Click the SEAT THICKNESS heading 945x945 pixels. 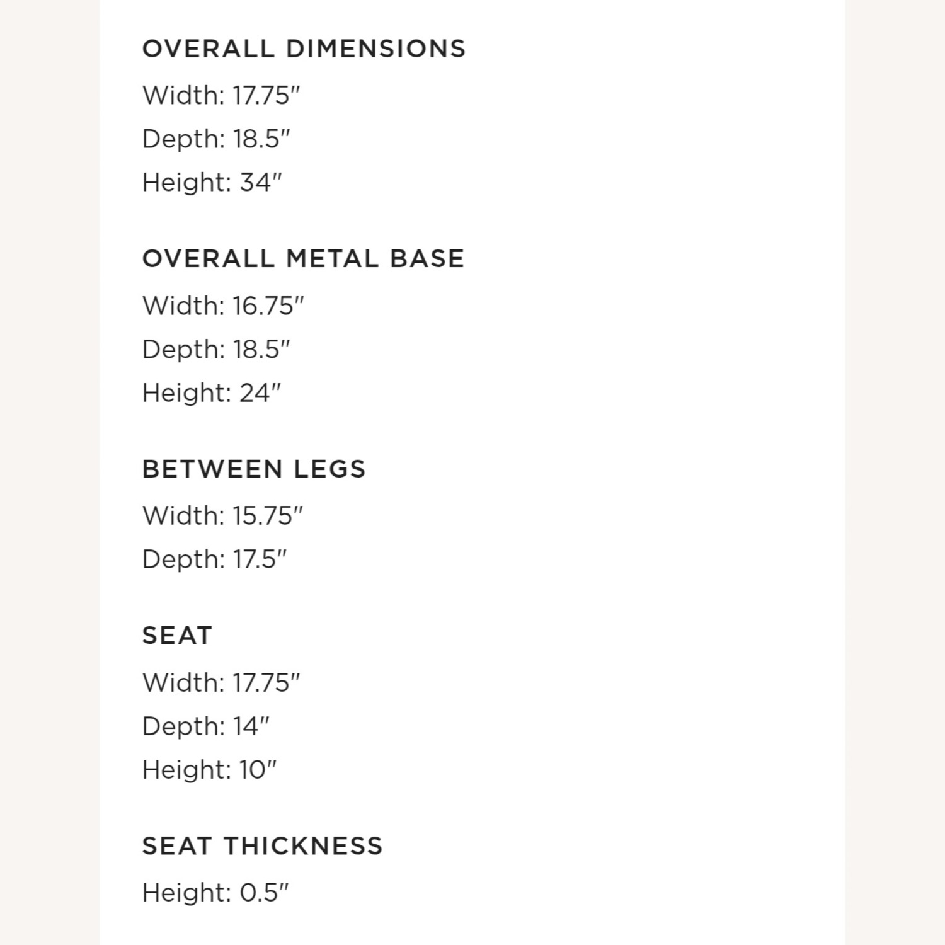[262, 846]
